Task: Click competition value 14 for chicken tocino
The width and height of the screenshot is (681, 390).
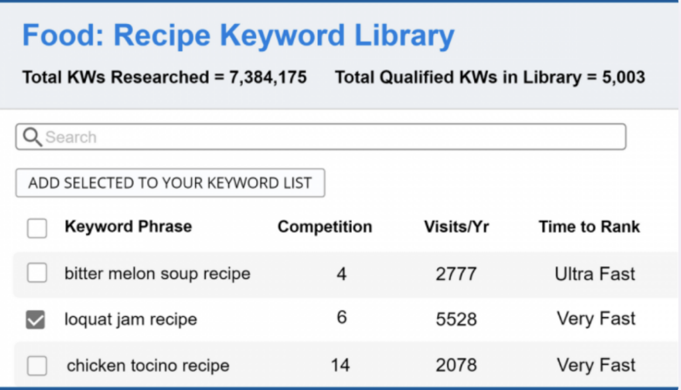Action: (x=341, y=365)
